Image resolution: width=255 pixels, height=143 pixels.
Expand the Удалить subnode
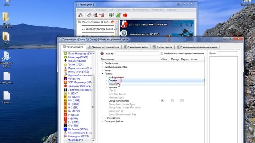click(x=106, y=87)
